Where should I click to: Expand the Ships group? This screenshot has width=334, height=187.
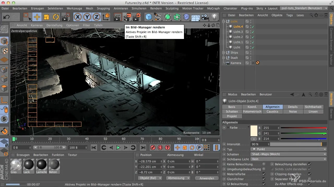click(x=224, y=52)
